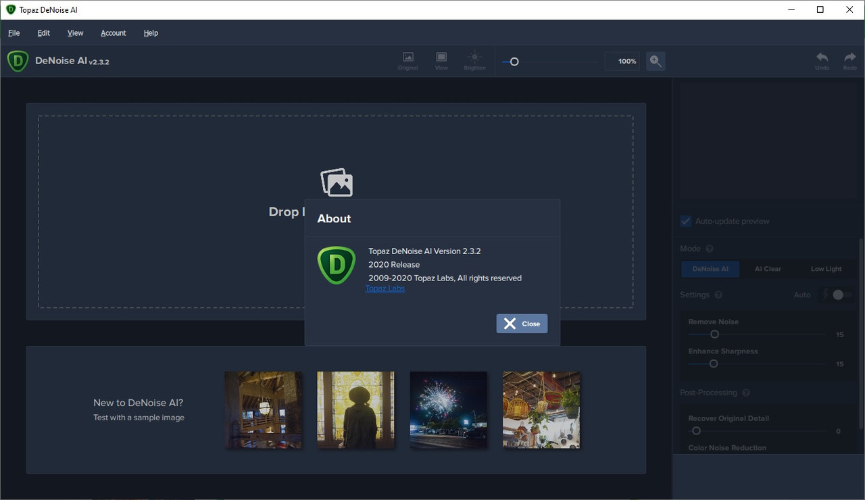
Task: Click the zoom magnifier icon
Action: 656,61
